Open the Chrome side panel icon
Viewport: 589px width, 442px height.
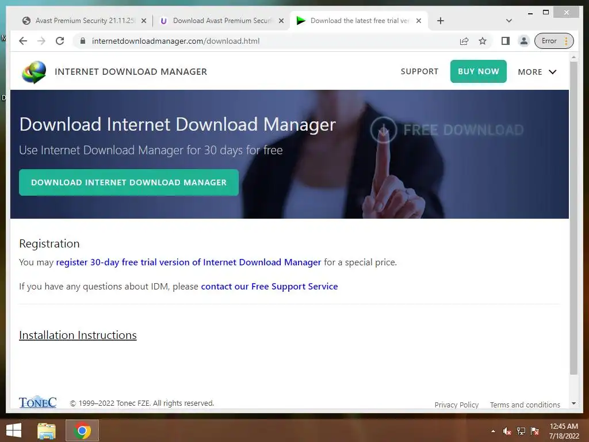pyautogui.click(x=505, y=41)
